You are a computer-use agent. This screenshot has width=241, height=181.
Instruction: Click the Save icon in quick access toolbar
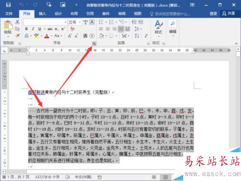click(x=8, y=5)
